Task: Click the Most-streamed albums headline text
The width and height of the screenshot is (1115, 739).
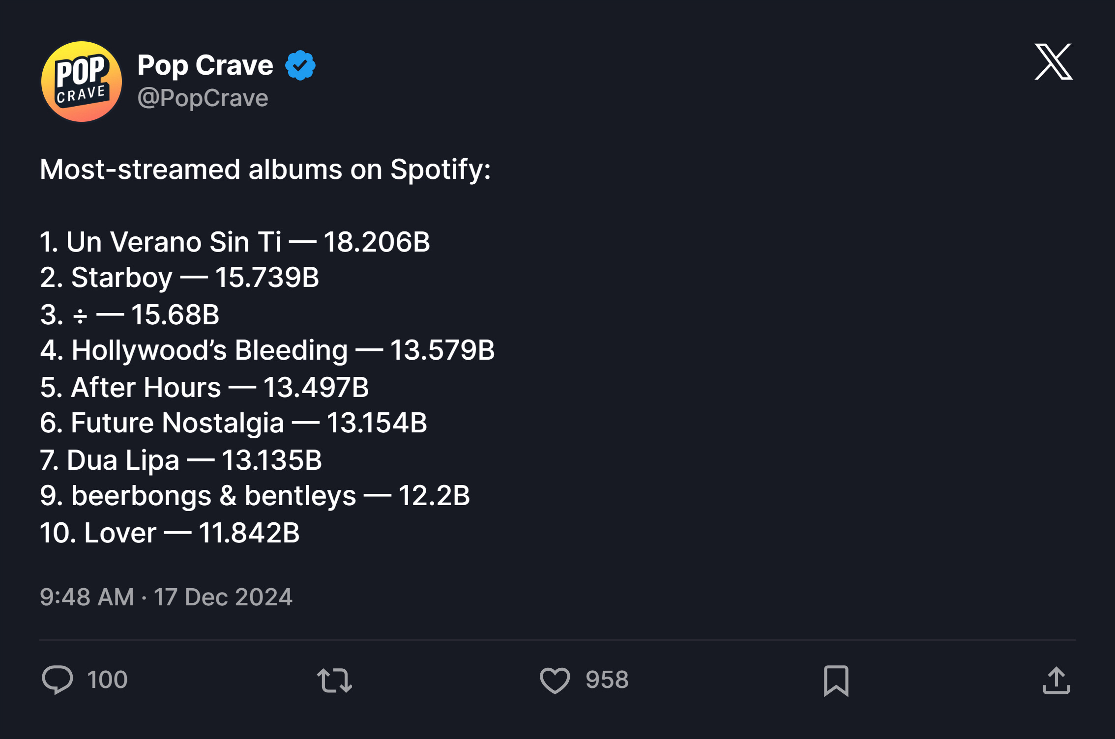Action: point(265,170)
